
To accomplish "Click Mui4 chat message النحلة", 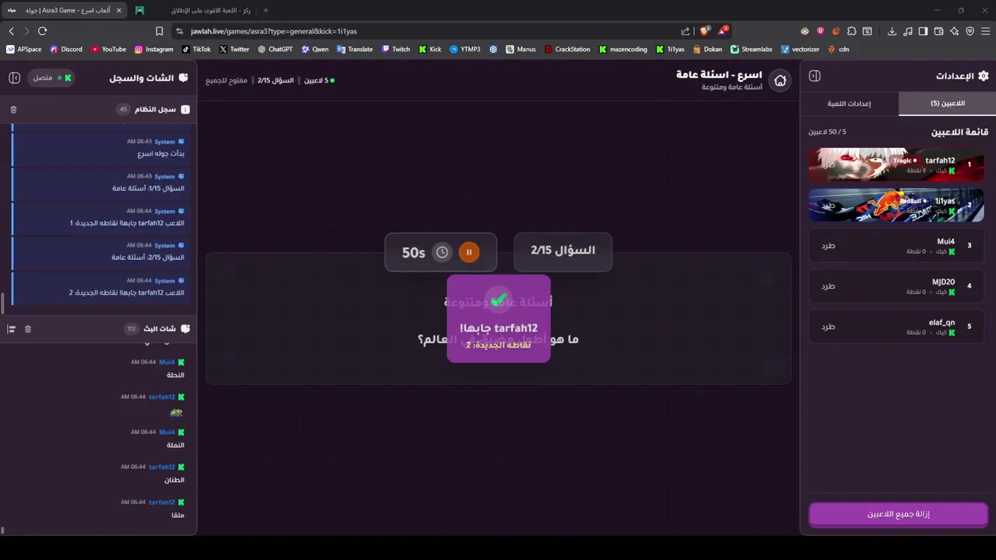I will point(176,375).
